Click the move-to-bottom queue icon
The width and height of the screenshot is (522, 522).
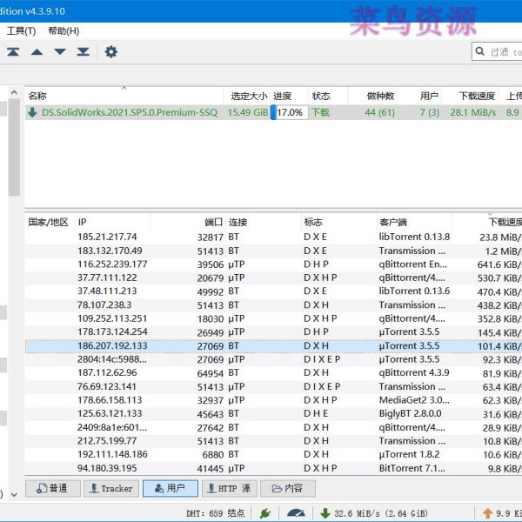click(x=83, y=52)
